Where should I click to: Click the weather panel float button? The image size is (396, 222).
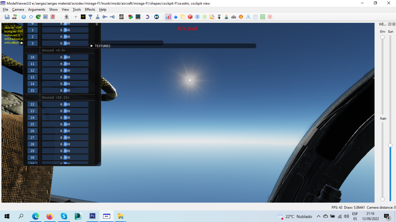click(390, 24)
